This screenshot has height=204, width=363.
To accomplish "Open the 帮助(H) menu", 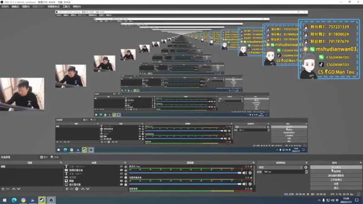I will [77, 7].
